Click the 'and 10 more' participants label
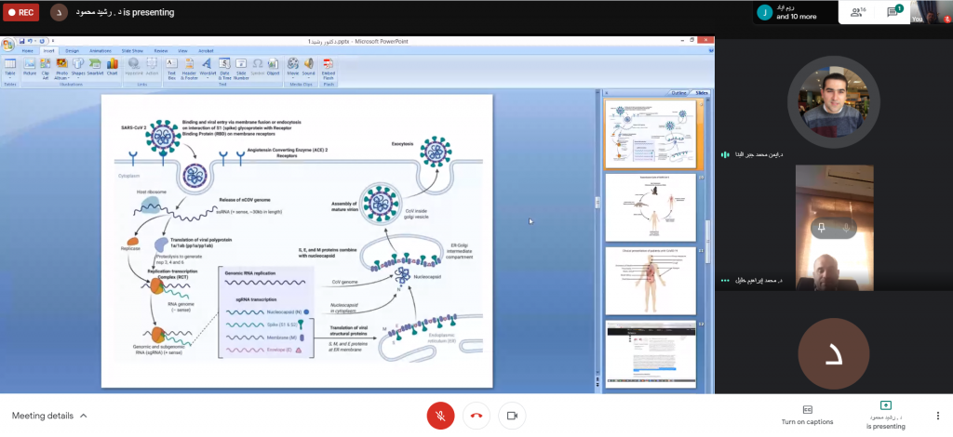Screen dimensions: 953x437 click(x=796, y=16)
